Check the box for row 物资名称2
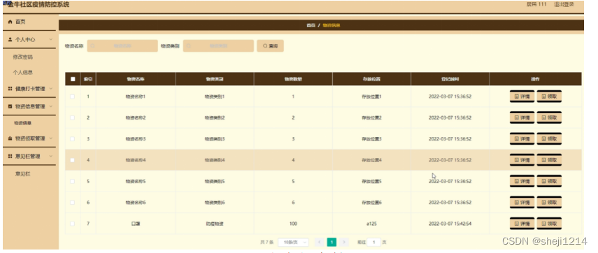Image resolution: width=598 pixels, height=253 pixels. (73, 117)
